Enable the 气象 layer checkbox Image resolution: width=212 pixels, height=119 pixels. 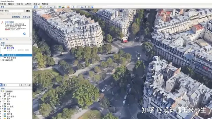3,111
